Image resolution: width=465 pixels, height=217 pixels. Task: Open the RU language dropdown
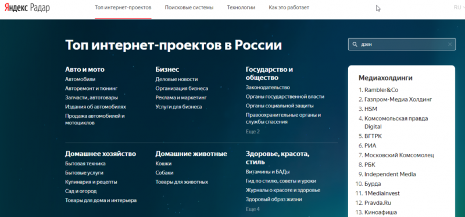coord(459,8)
